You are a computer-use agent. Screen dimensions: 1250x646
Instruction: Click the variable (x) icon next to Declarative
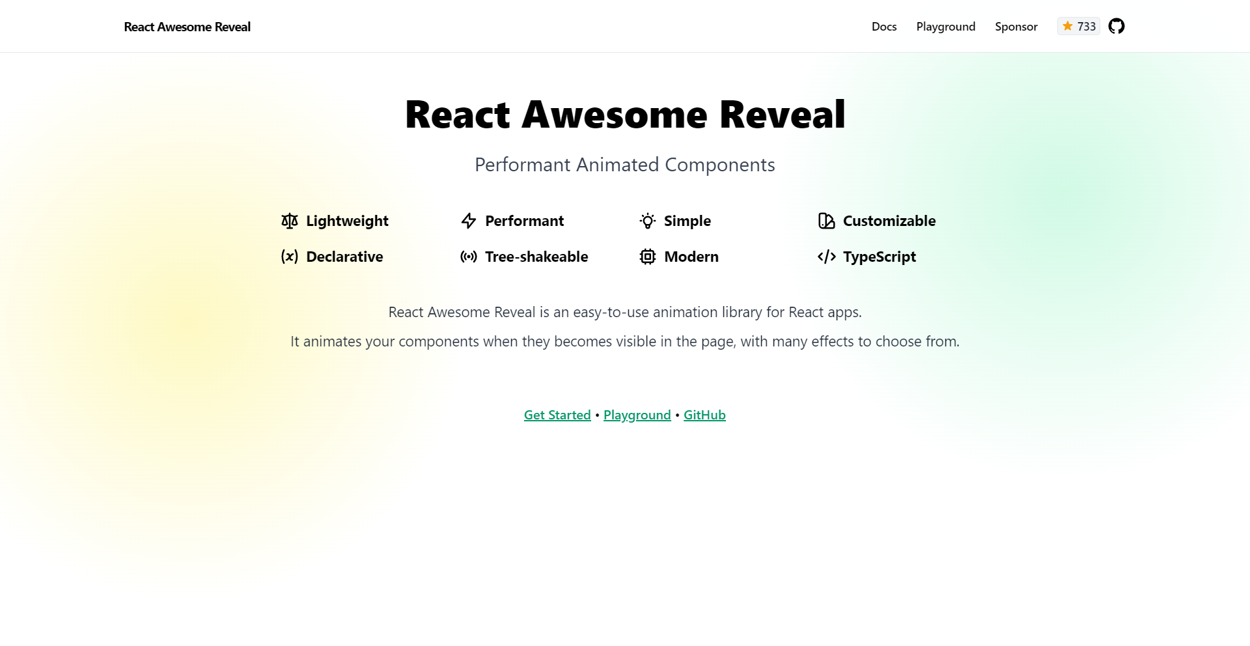(290, 257)
